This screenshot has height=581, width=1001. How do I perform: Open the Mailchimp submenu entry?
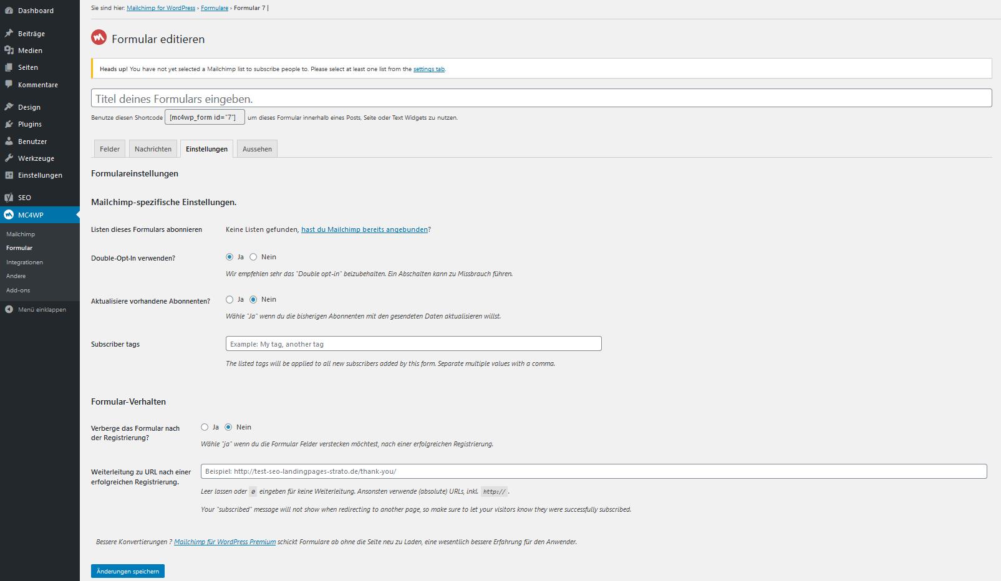point(21,234)
